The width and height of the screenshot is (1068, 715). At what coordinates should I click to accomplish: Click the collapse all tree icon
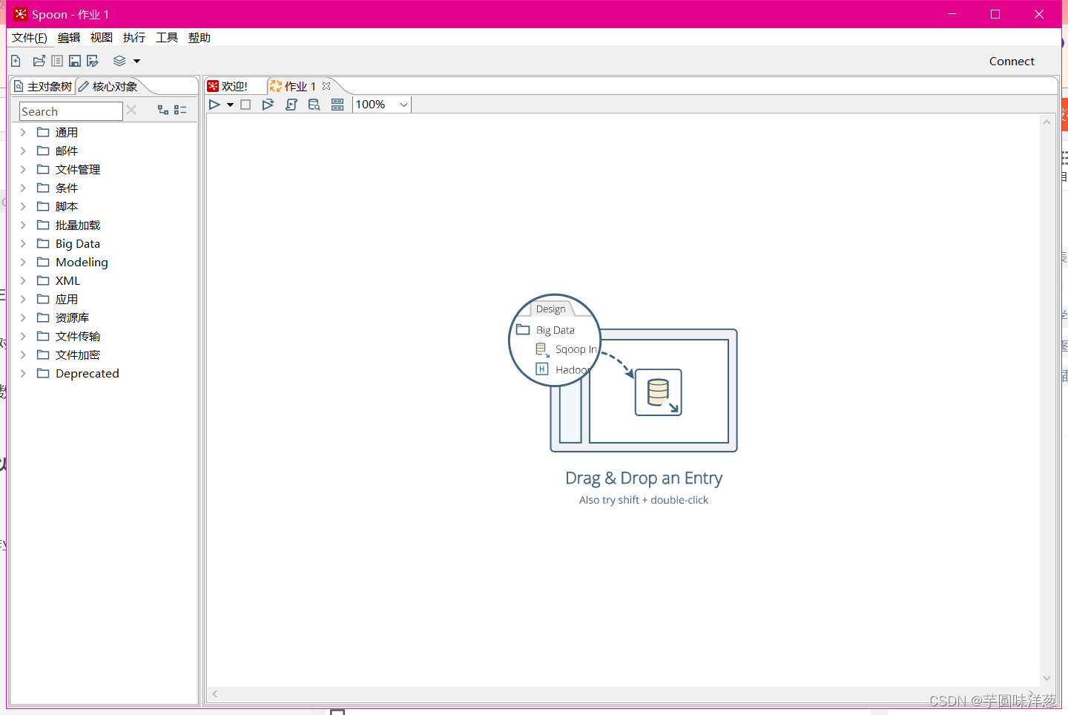180,110
